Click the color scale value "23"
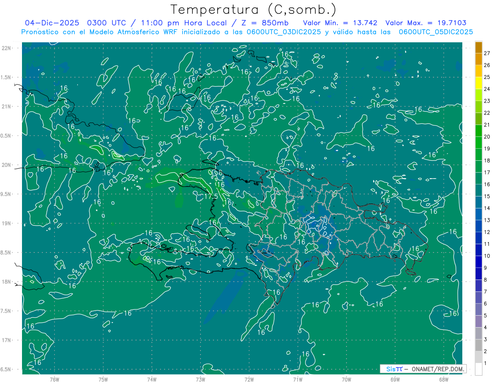 (487, 101)
